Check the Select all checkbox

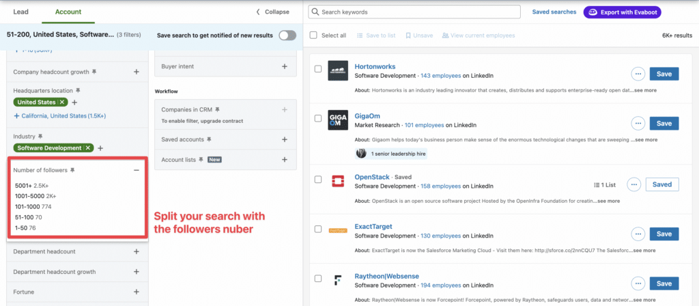click(x=314, y=36)
